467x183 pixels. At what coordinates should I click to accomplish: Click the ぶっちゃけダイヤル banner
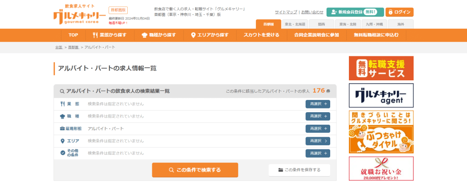click(381, 132)
